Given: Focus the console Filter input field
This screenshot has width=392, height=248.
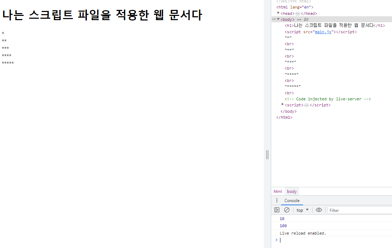Looking at the screenshot, I should tap(360, 210).
